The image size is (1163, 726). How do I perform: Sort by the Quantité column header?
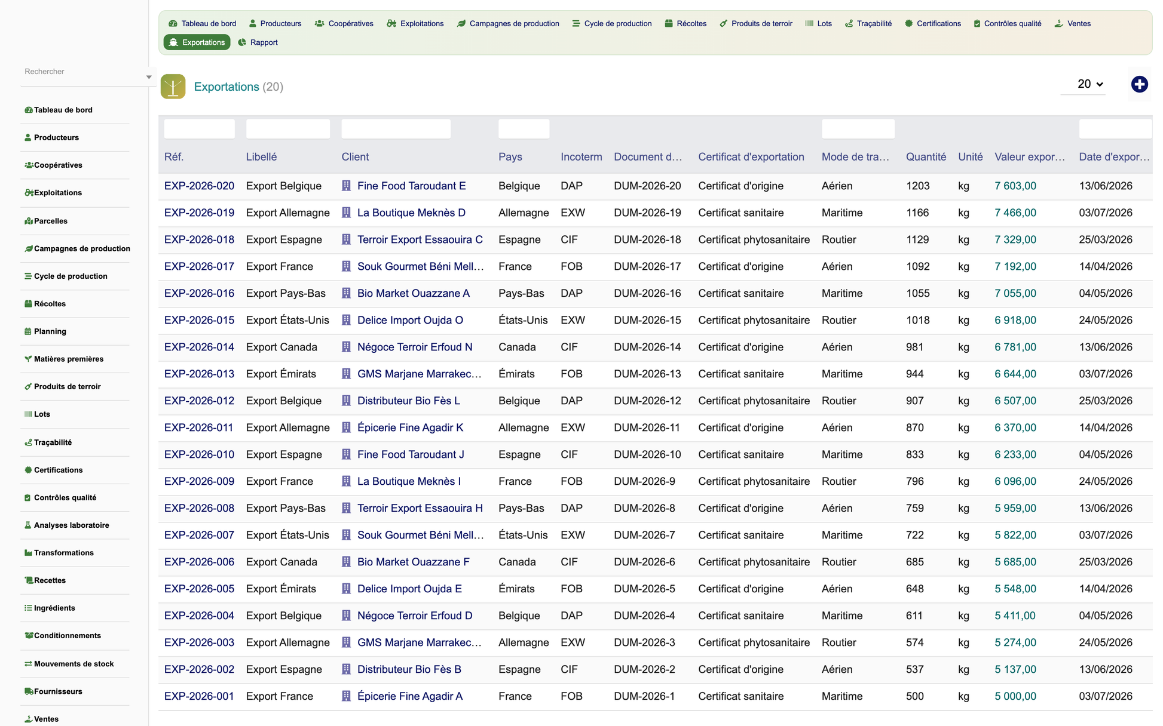(x=926, y=157)
